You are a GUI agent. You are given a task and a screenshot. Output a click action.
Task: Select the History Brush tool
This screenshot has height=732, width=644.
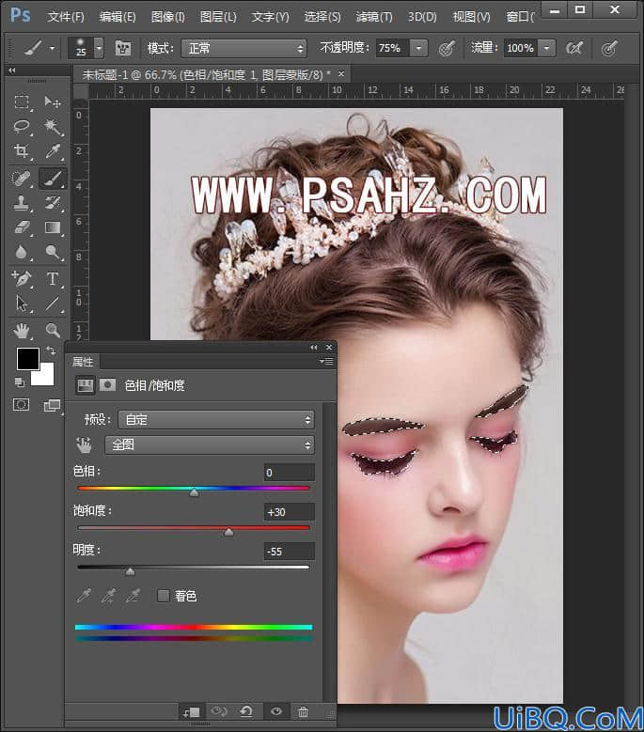53,203
